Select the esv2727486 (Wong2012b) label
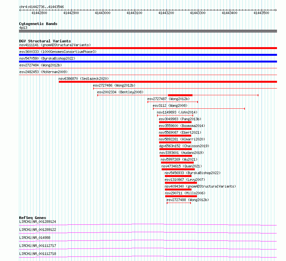 click(x=114, y=85)
